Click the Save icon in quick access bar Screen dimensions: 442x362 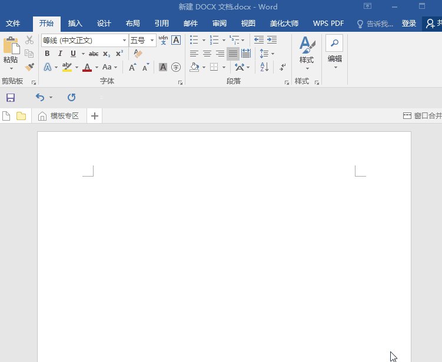[x=10, y=97]
